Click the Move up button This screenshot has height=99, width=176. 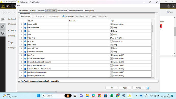tap(40, 16)
